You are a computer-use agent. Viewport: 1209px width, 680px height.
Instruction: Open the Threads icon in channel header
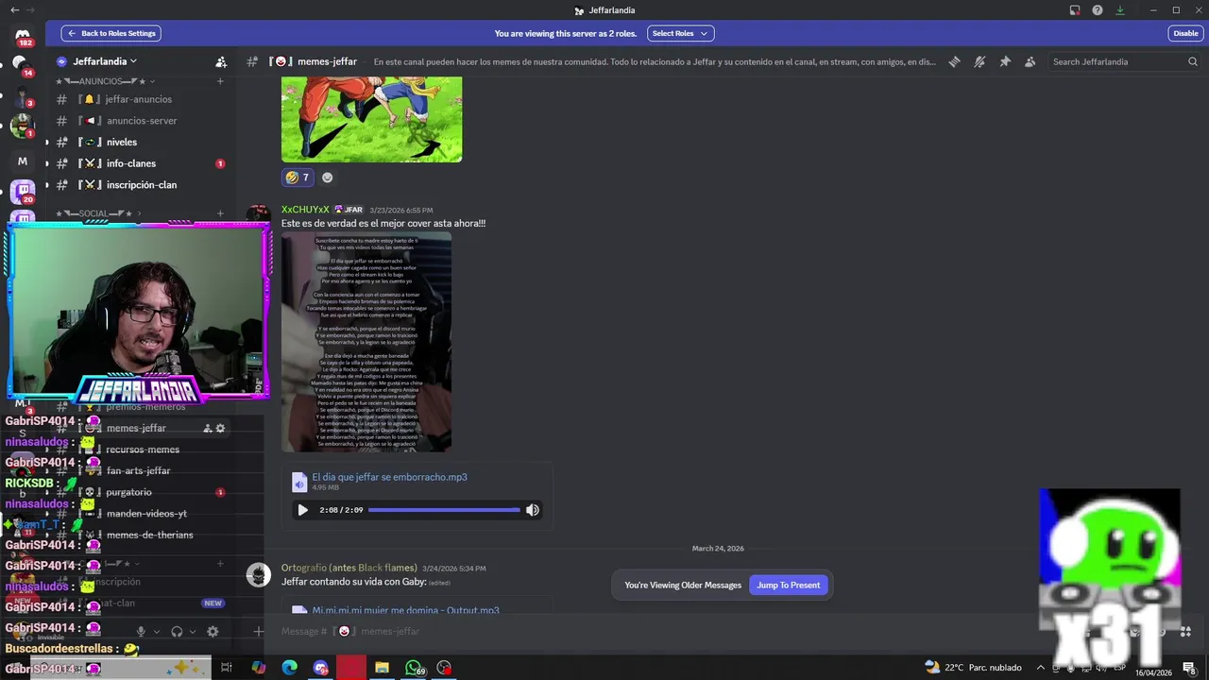(955, 61)
